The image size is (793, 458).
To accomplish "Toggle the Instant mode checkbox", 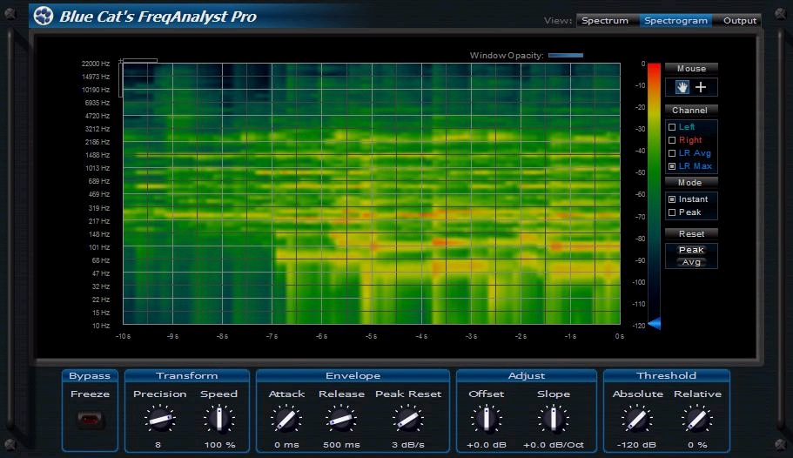I will (x=672, y=199).
